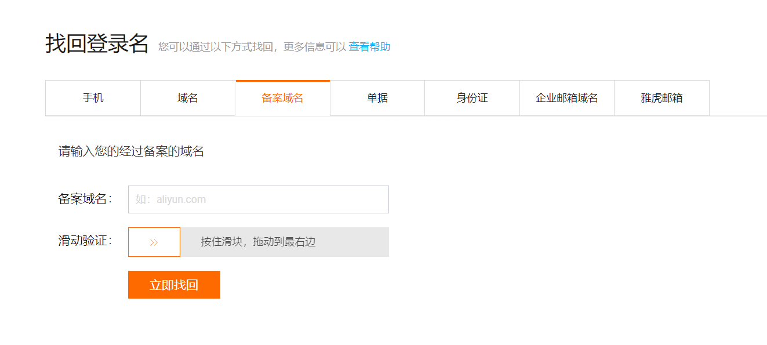
Task: Click the 请输入您的经过备案的域名 instruction text
Action: coord(131,152)
